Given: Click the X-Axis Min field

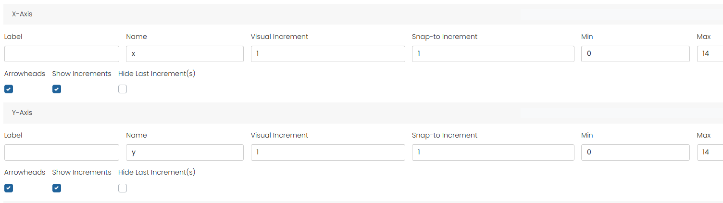Looking at the screenshot, I should (x=635, y=54).
